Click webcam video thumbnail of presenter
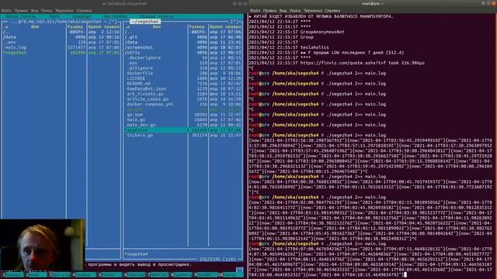The height and width of the screenshot is (279, 497). click(x=43, y=245)
